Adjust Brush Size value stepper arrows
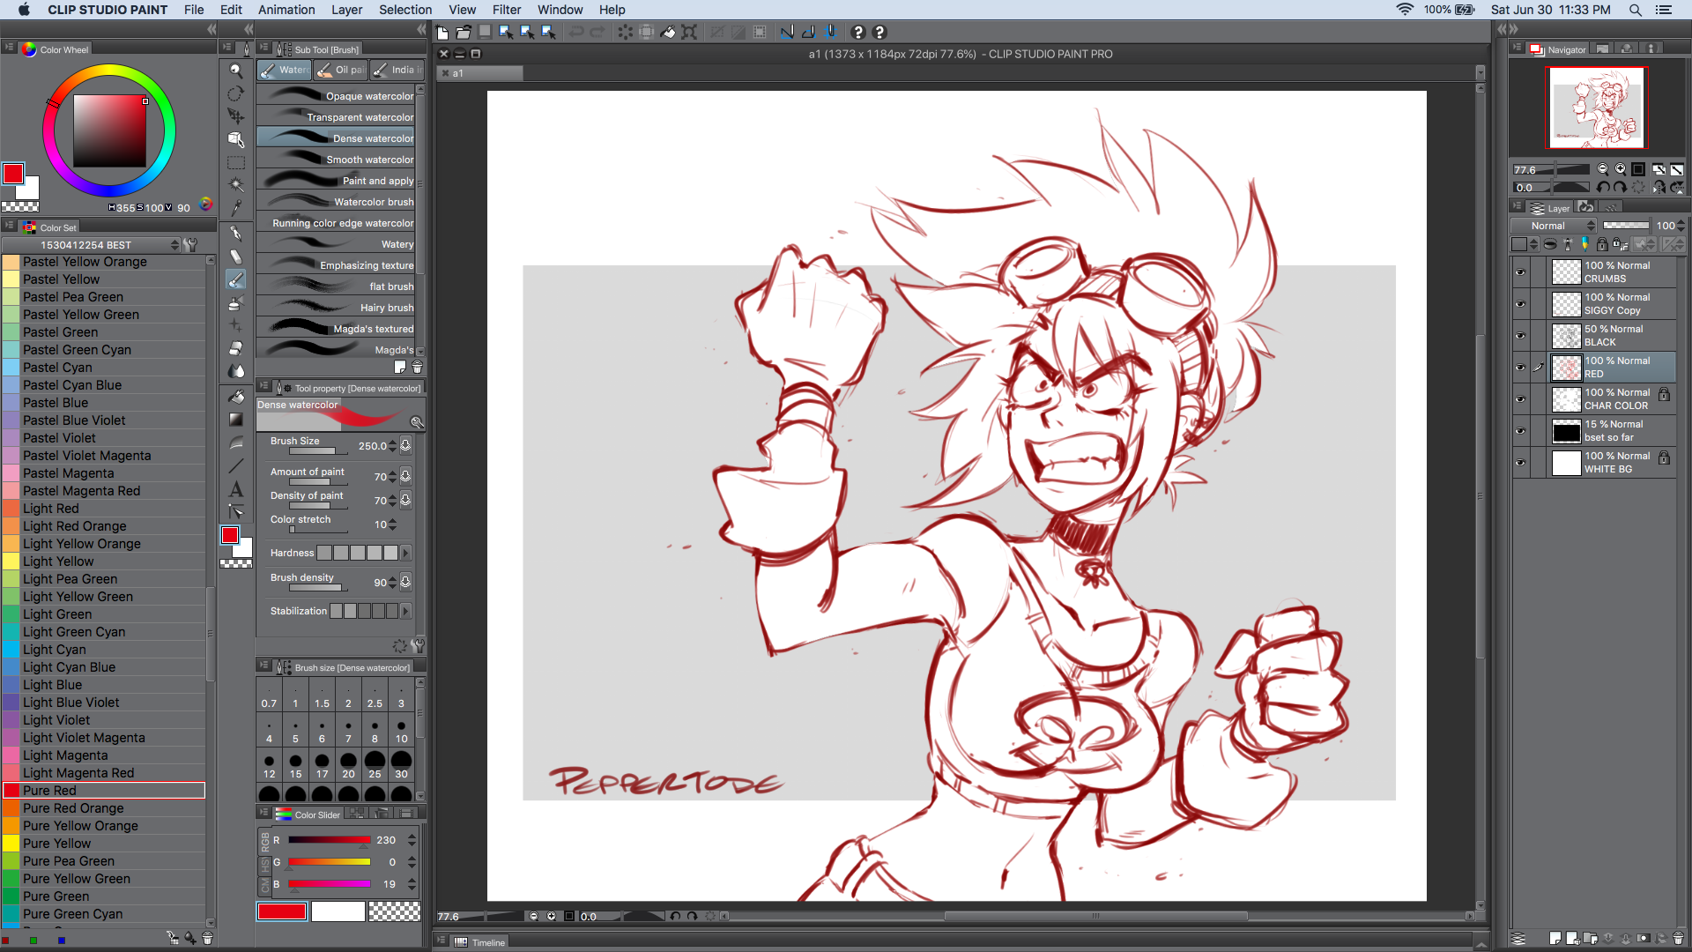This screenshot has height=952, width=1692. (392, 446)
